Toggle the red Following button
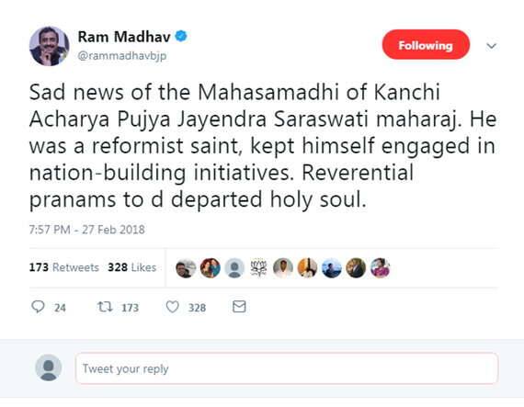Image resolution: width=524 pixels, height=407 pixels. coord(426,45)
